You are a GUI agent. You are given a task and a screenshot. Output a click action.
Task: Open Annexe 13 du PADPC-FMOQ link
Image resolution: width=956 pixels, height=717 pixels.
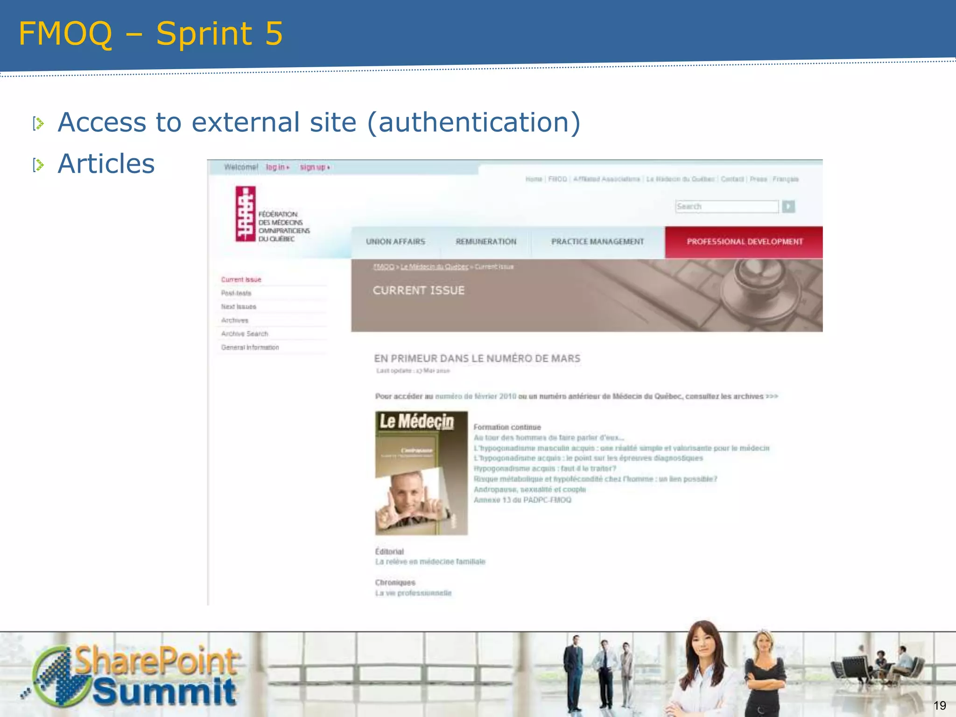click(x=522, y=500)
